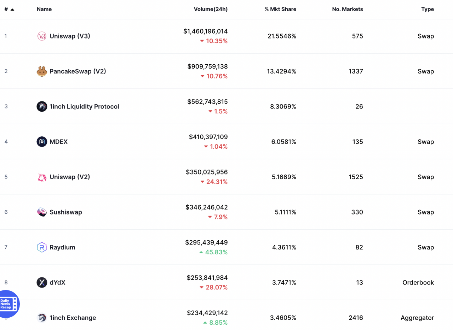This screenshot has height=330, width=453.
Task: Open the Raydium exchange link
Action: pos(62,247)
